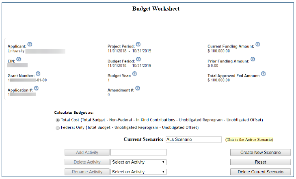Click the Current Scenario name field
The image size is (296, 179).
pyautogui.click(x=194, y=139)
